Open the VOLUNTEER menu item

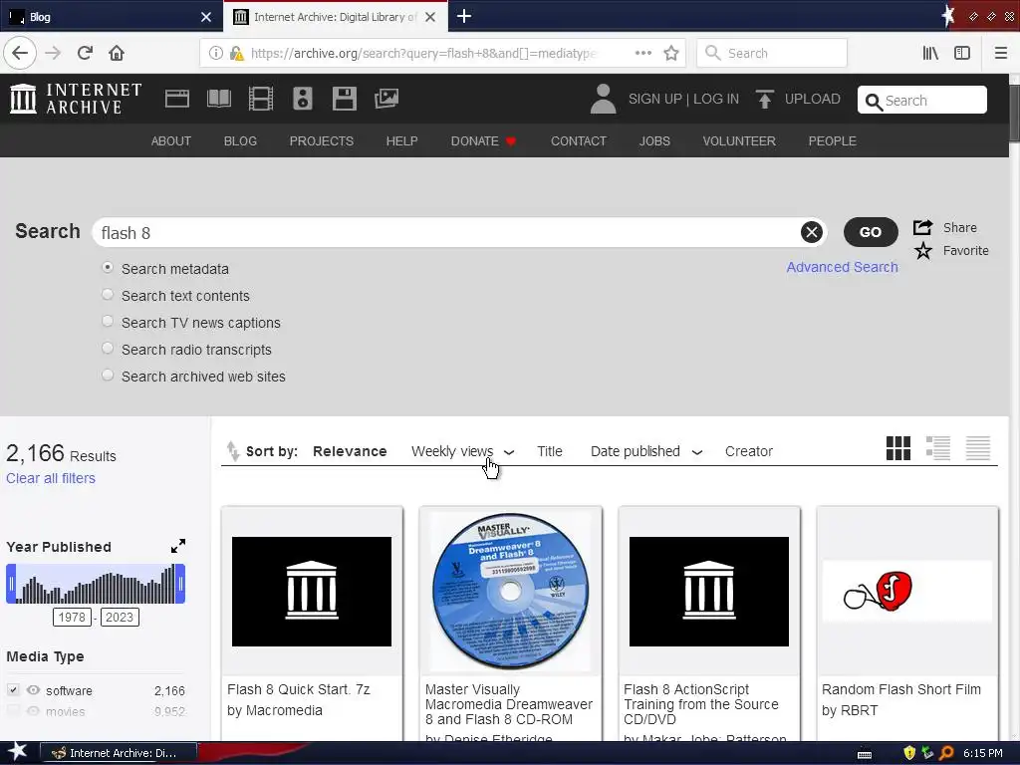(x=739, y=141)
